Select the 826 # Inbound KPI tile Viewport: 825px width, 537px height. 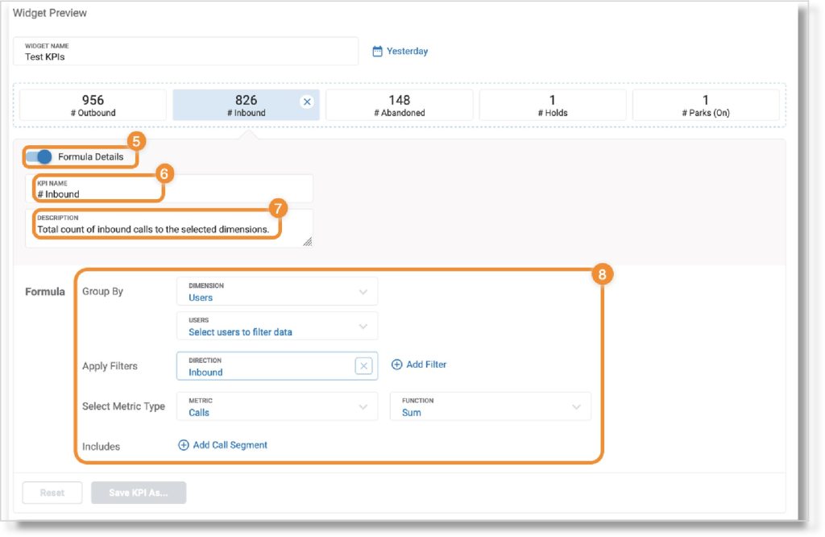click(247, 106)
